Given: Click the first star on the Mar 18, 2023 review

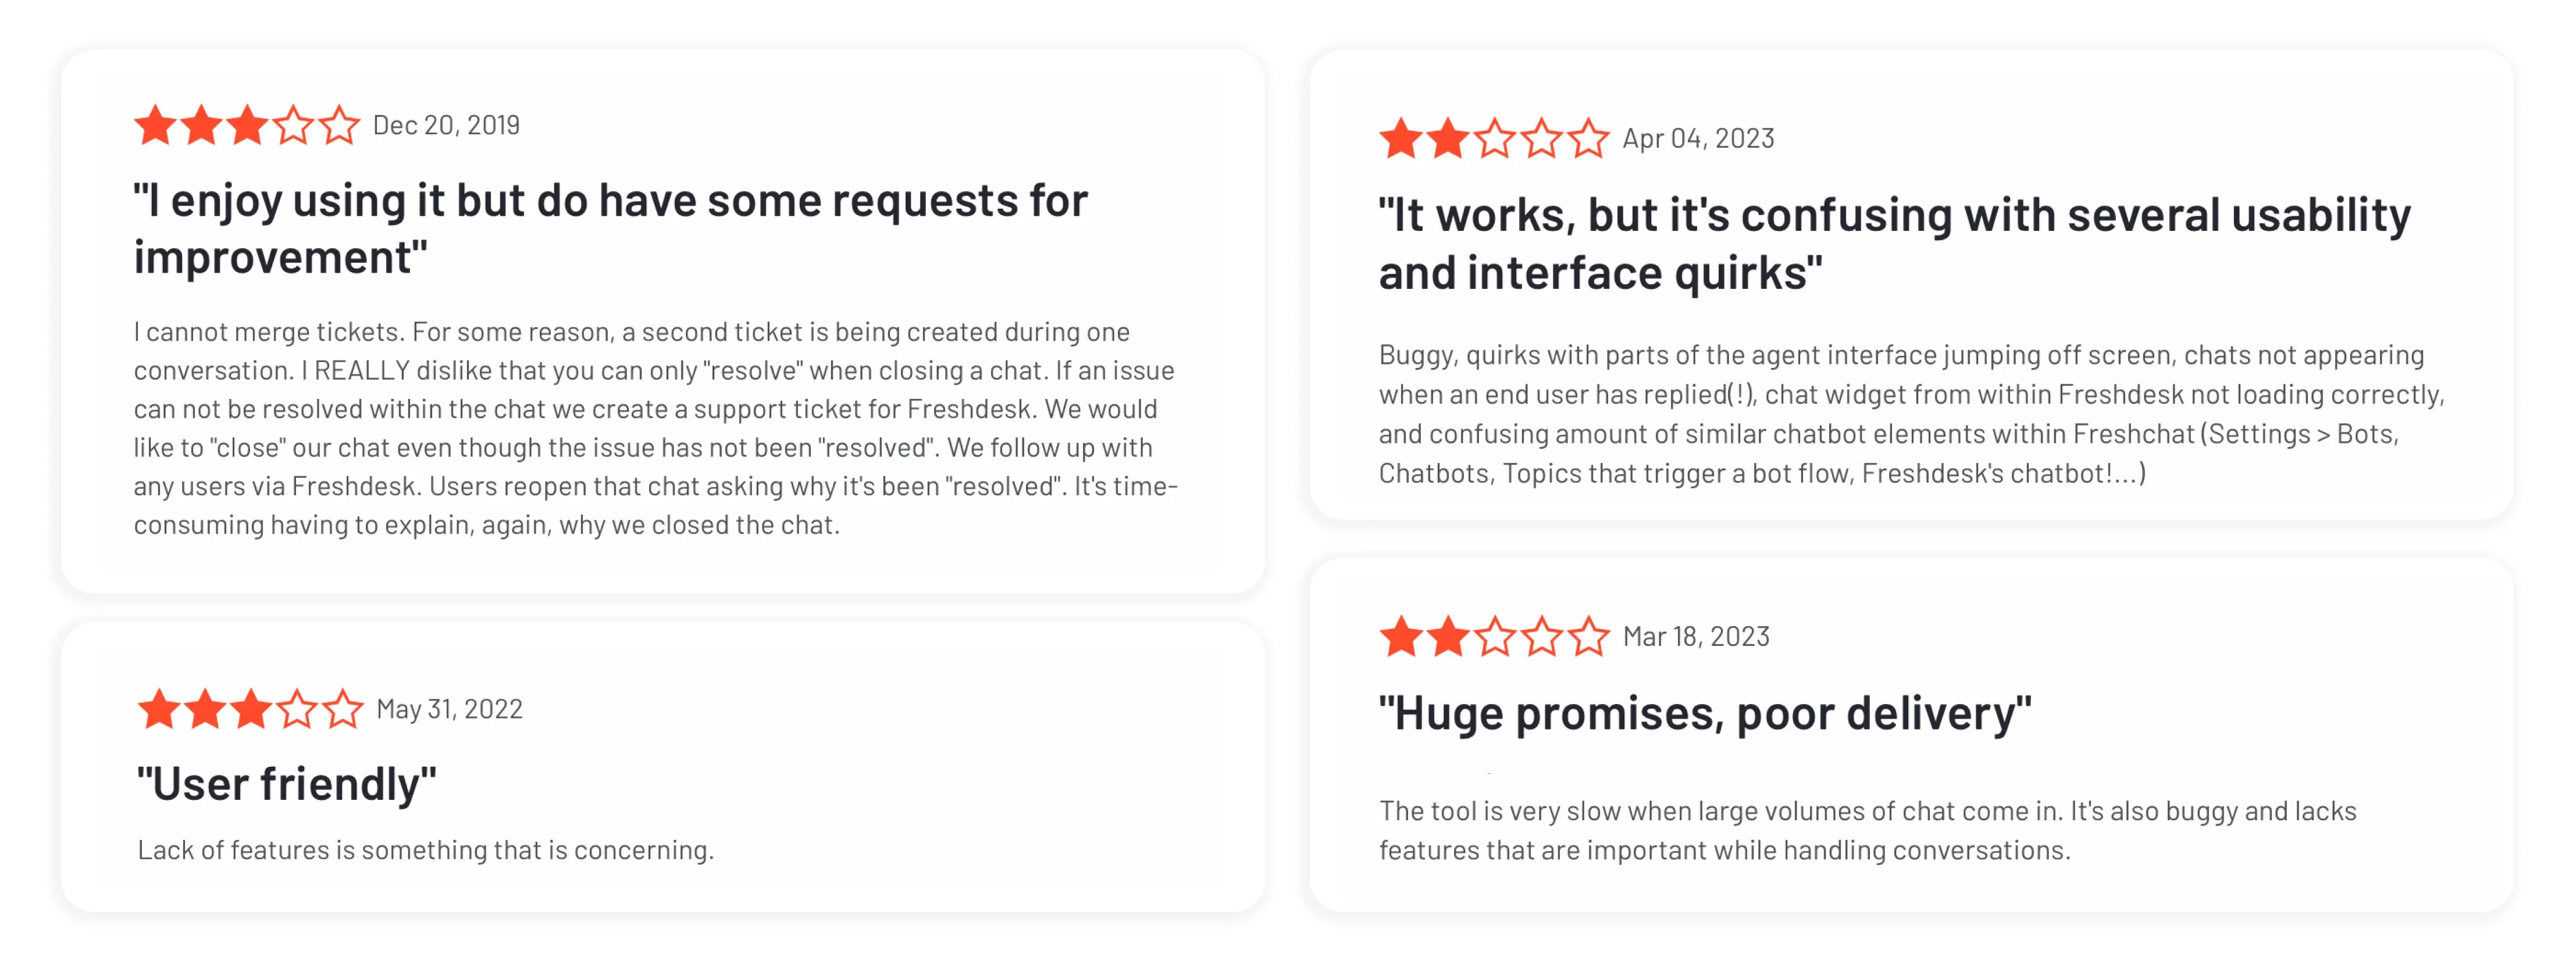Looking at the screenshot, I should tap(1401, 636).
